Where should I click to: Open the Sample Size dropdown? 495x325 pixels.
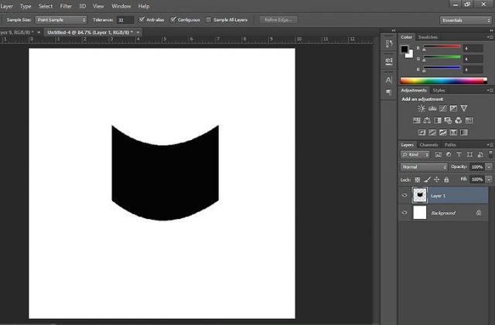61,19
